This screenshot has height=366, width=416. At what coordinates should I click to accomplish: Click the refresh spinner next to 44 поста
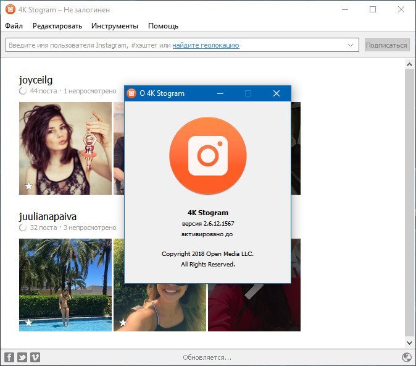pos(23,91)
